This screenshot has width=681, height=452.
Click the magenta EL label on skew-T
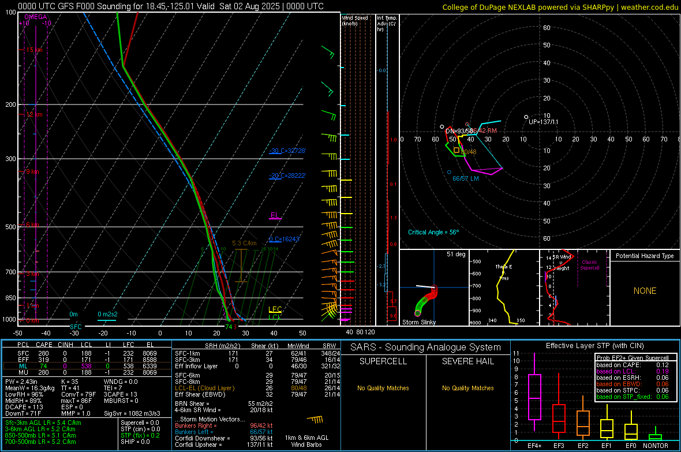tap(275, 215)
